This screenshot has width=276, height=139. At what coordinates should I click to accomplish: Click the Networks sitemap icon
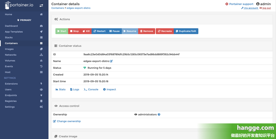point(41,55)
